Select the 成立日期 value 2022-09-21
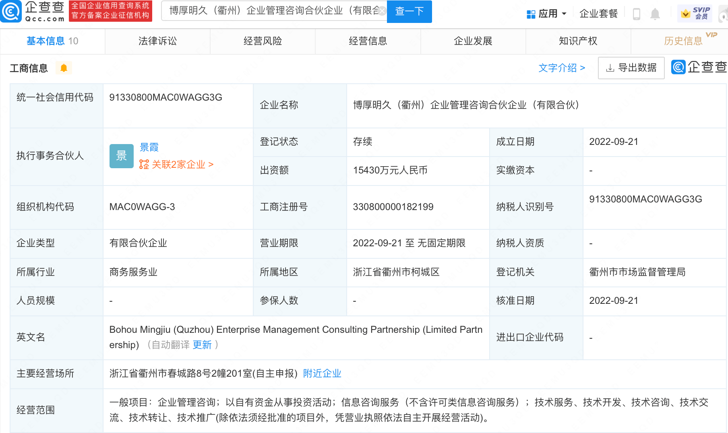The image size is (728, 433). [x=614, y=142]
